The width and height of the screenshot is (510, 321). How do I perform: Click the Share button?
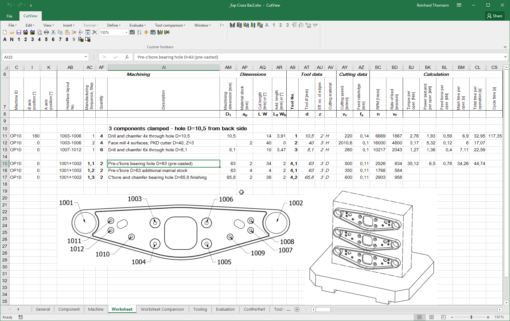(x=495, y=16)
